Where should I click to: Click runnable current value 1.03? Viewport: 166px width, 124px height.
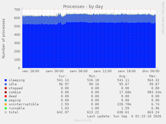(65, 108)
